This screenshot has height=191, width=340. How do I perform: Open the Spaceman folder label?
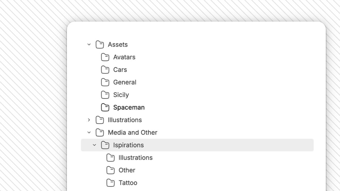click(x=129, y=107)
